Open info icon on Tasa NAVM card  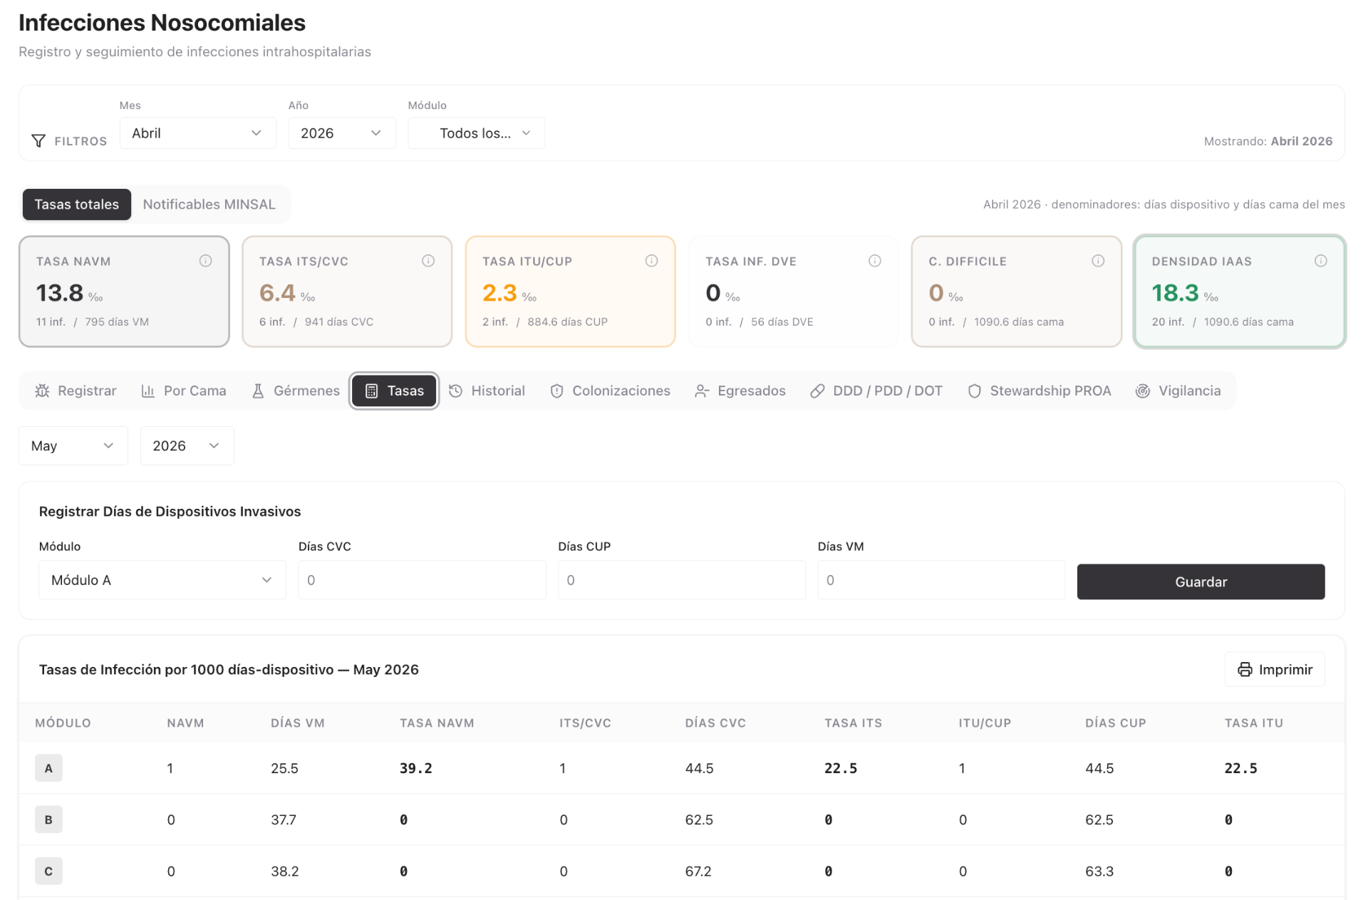click(205, 261)
